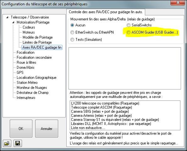
Task: Confirm settings with the OK button
Action: pyautogui.click(x=21, y=128)
